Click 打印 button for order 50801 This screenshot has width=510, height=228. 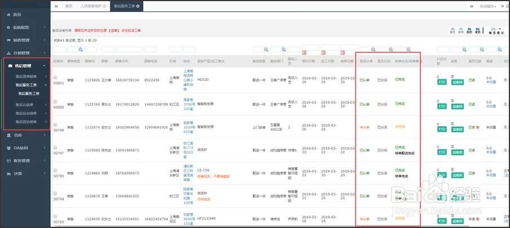(x=441, y=83)
